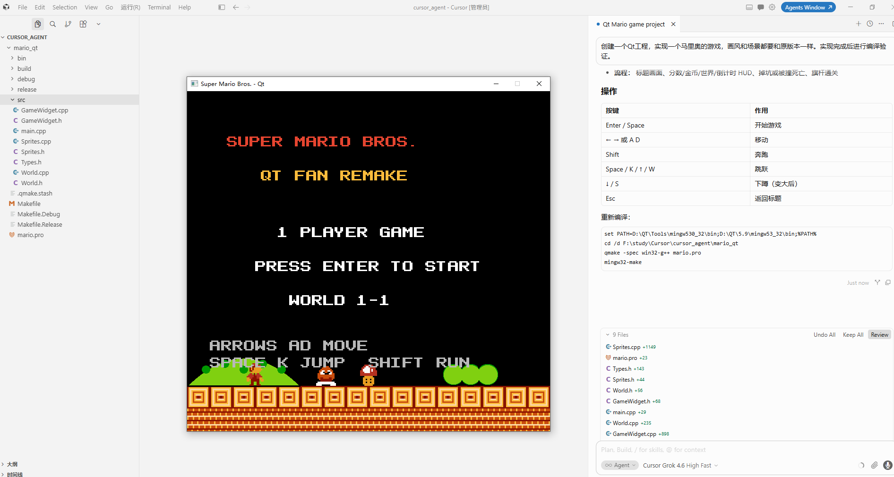Expand the build folder
This screenshot has width=894, height=477.
point(12,68)
